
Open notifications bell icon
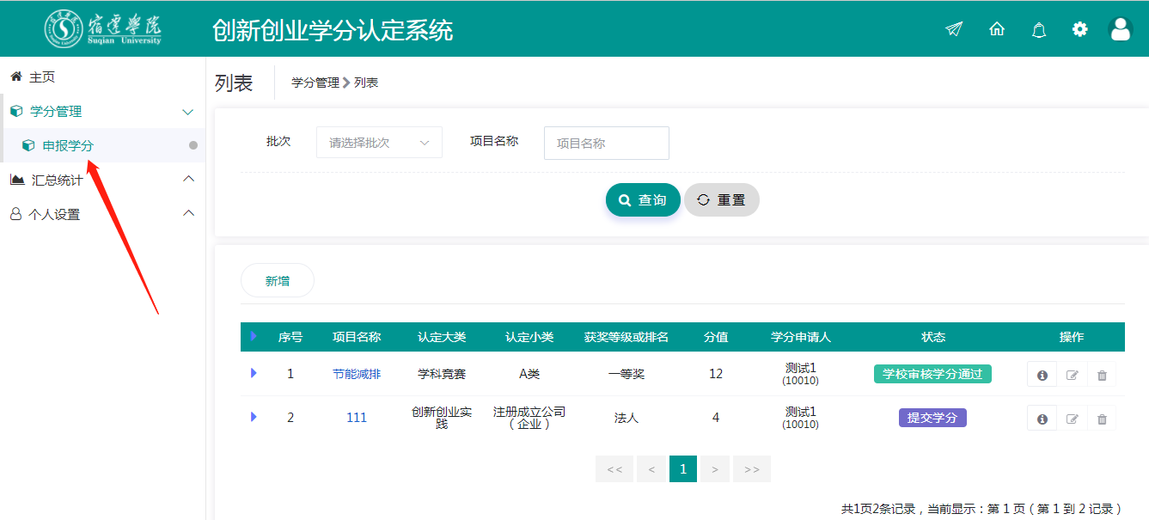click(x=1039, y=30)
